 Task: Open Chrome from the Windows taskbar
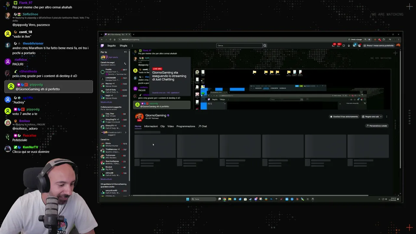(x=225, y=199)
